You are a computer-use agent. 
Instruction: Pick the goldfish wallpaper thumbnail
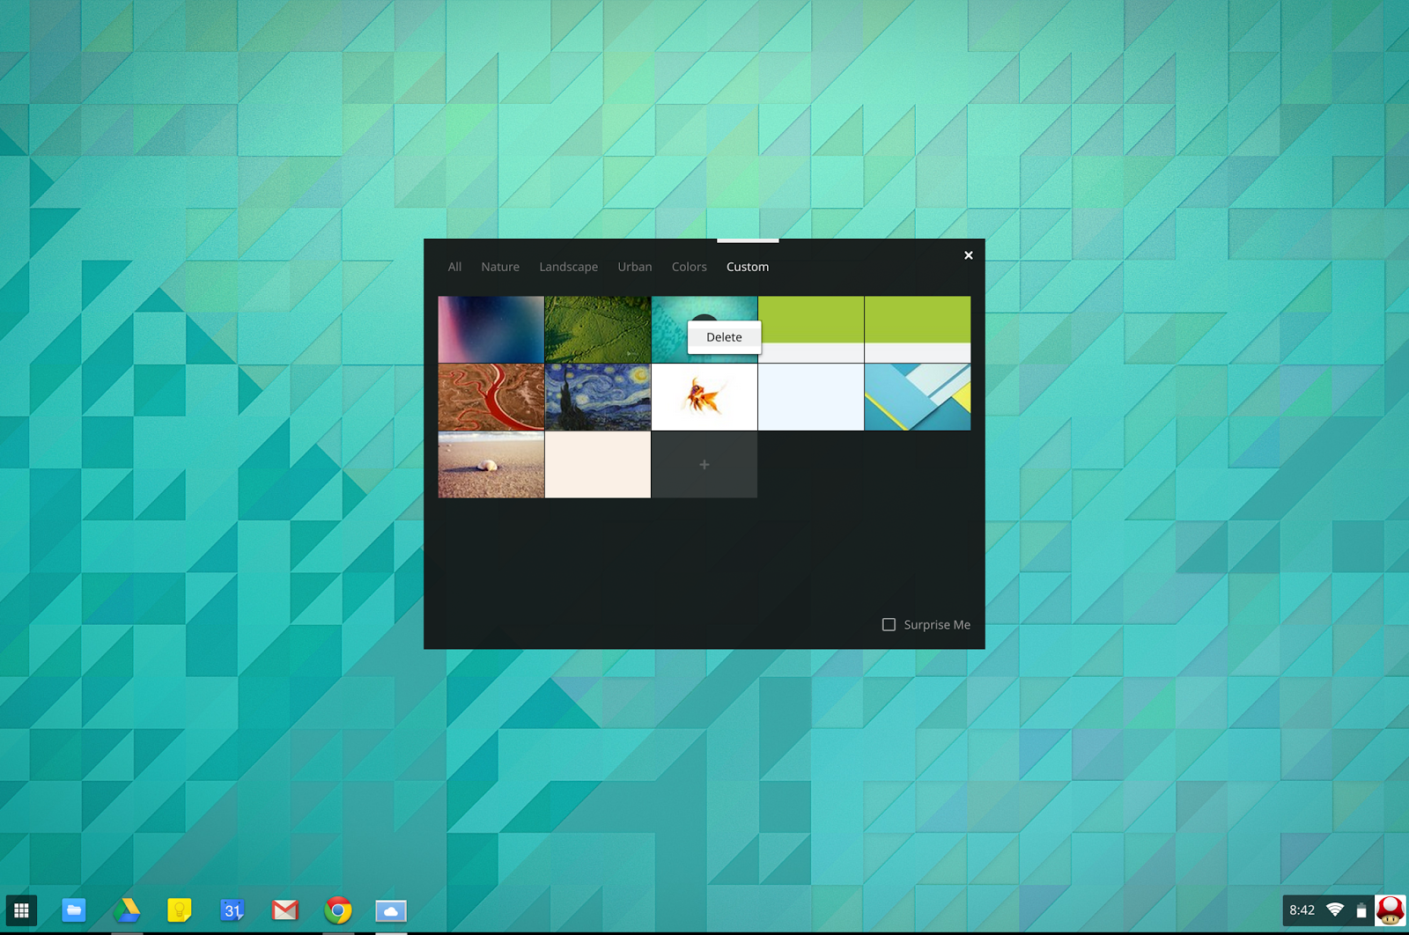[x=704, y=397]
